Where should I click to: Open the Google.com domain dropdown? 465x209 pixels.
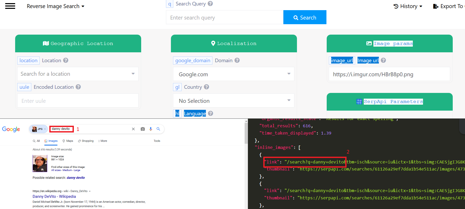(234, 74)
